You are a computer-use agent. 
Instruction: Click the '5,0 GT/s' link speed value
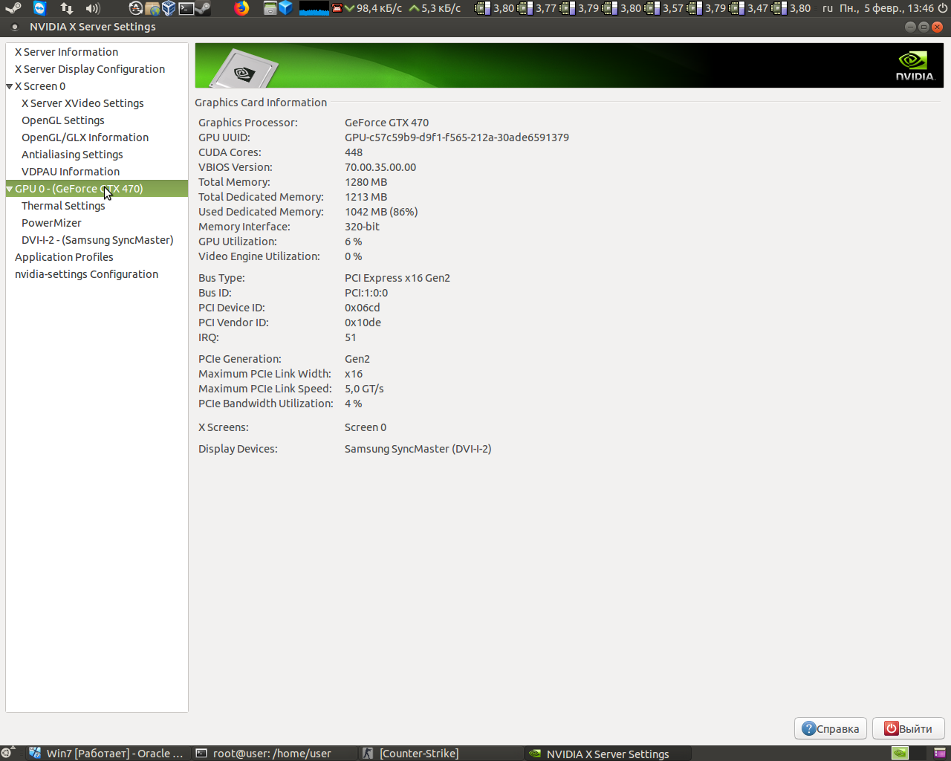click(364, 389)
